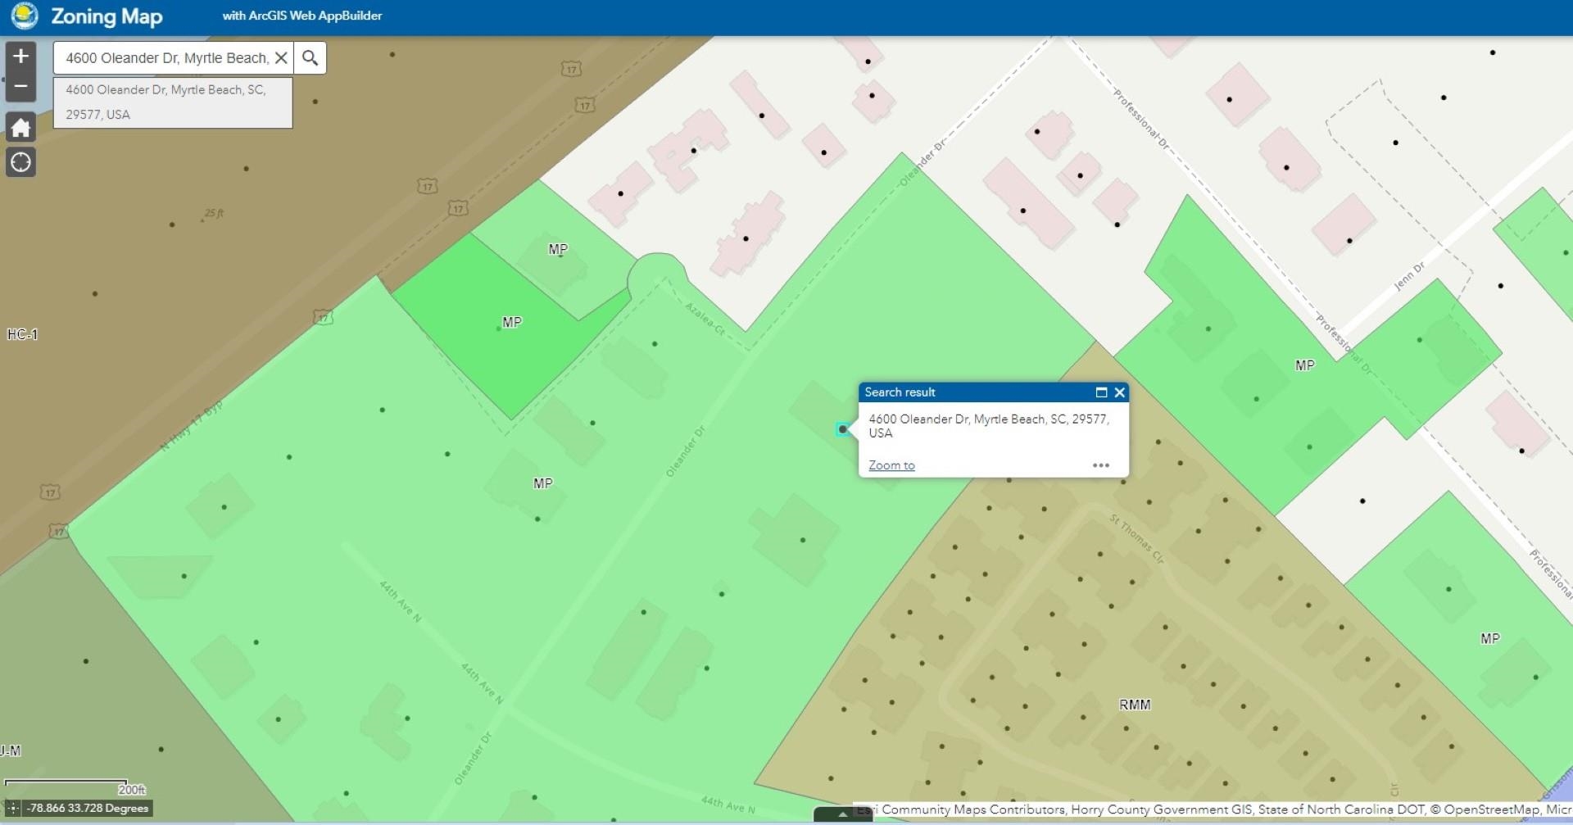Viewport: 1573px width, 825px height.
Task: Maximize the Search result popup
Action: pyautogui.click(x=1101, y=392)
